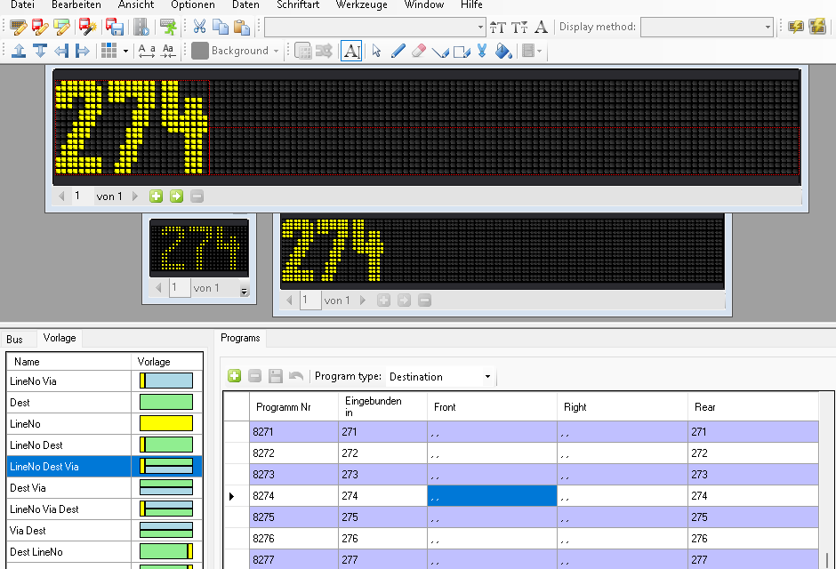Click the Front column header
Viewport: 836px width, 569px height.
[x=492, y=407]
